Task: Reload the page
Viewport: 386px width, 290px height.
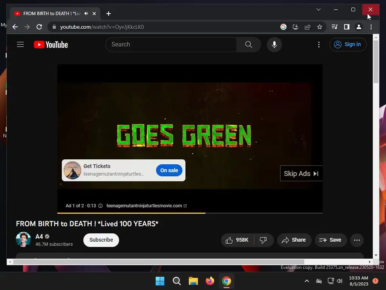Action: (39, 27)
